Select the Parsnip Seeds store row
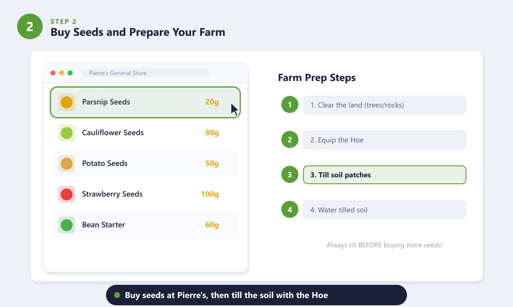The height and width of the screenshot is (307, 513). pos(145,102)
